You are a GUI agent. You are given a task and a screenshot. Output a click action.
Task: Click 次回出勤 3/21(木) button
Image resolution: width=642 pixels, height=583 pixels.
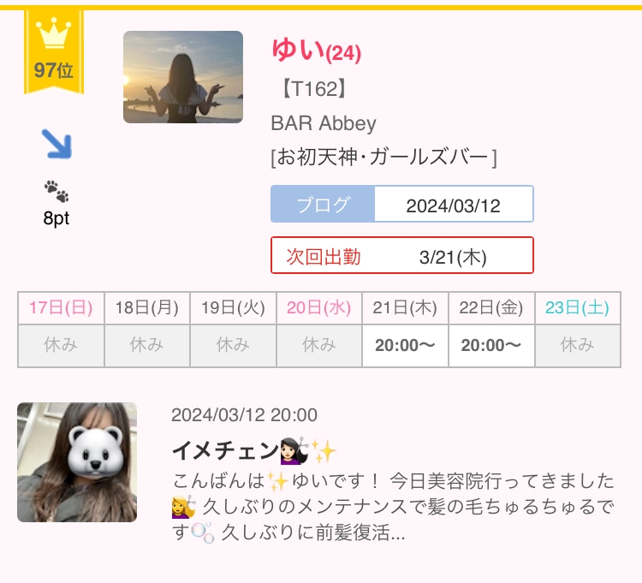coord(402,255)
